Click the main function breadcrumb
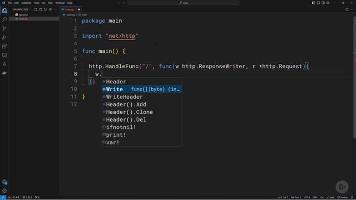This screenshot has height=200, width=356. (x=83, y=15)
